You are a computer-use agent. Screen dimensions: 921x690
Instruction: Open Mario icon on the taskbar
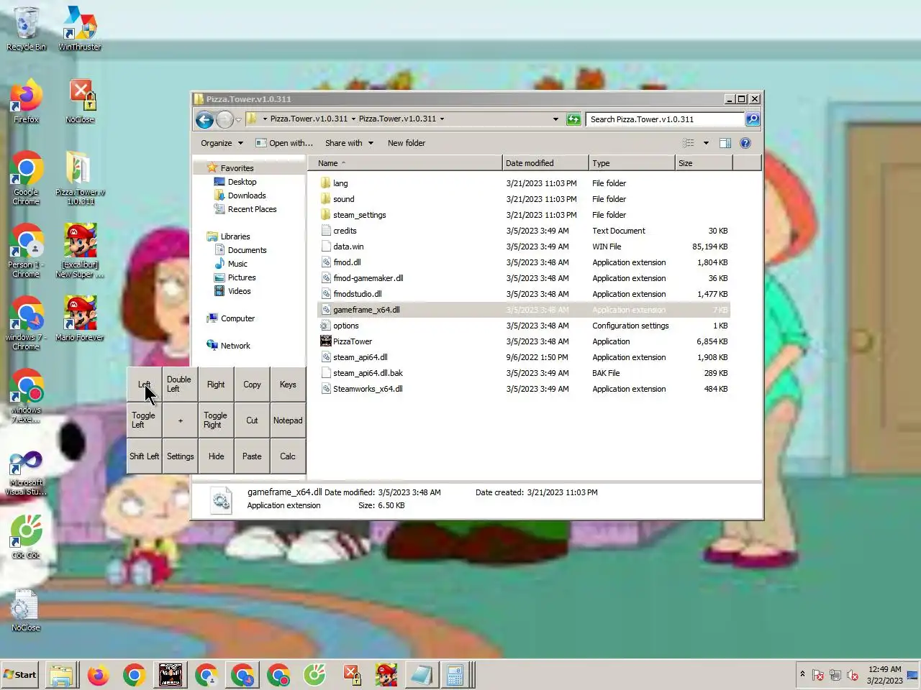click(x=386, y=676)
